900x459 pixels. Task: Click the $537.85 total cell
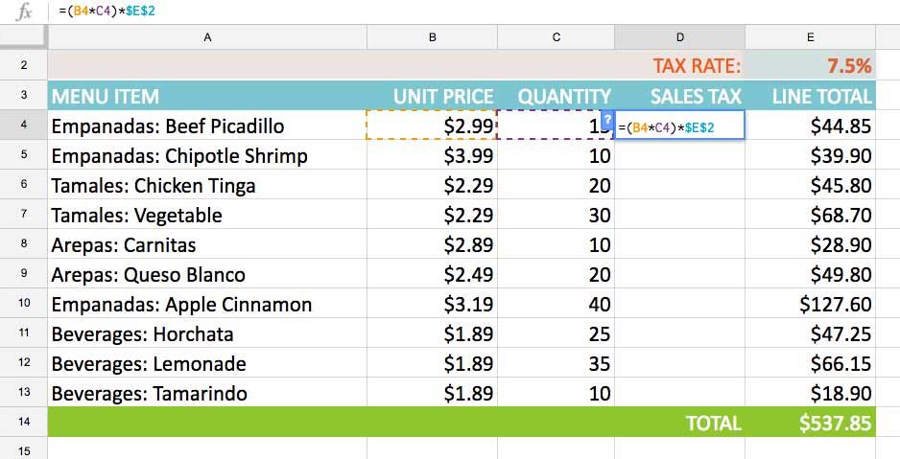(x=810, y=423)
